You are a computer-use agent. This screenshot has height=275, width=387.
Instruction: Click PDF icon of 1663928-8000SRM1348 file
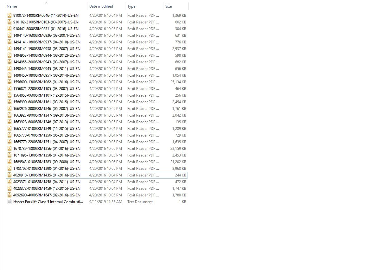click(x=10, y=122)
